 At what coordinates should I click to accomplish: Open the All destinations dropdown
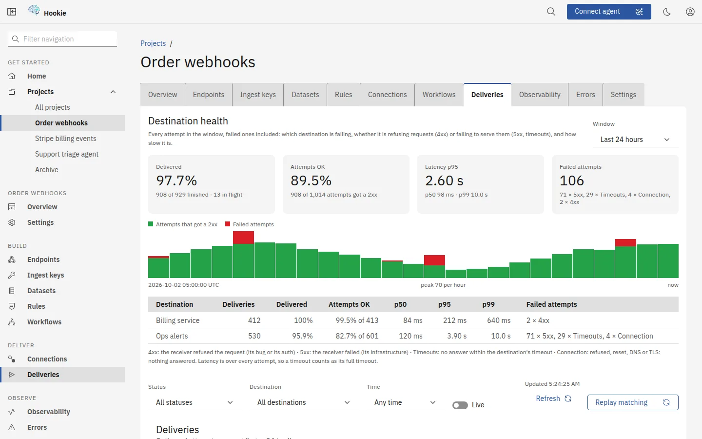304,402
